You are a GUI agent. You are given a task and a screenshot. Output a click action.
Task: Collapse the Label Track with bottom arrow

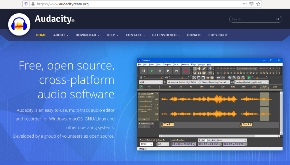144,127
